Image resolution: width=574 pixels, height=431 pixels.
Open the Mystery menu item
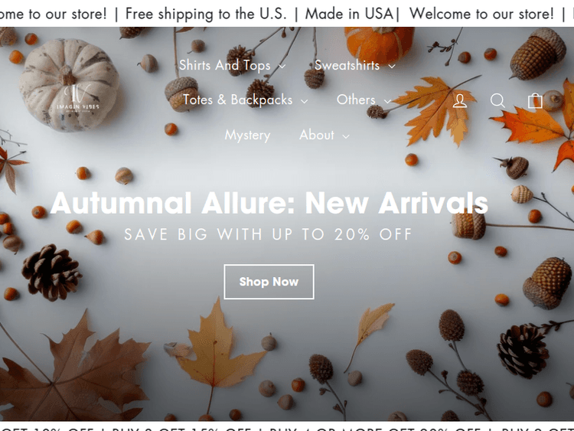tap(247, 136)
